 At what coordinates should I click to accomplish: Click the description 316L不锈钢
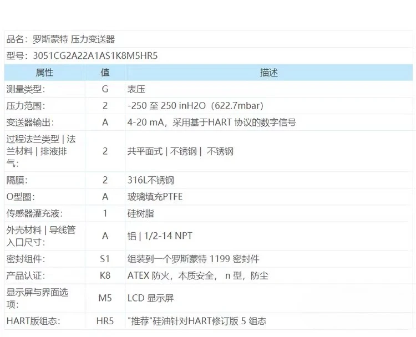click(151, 180)
